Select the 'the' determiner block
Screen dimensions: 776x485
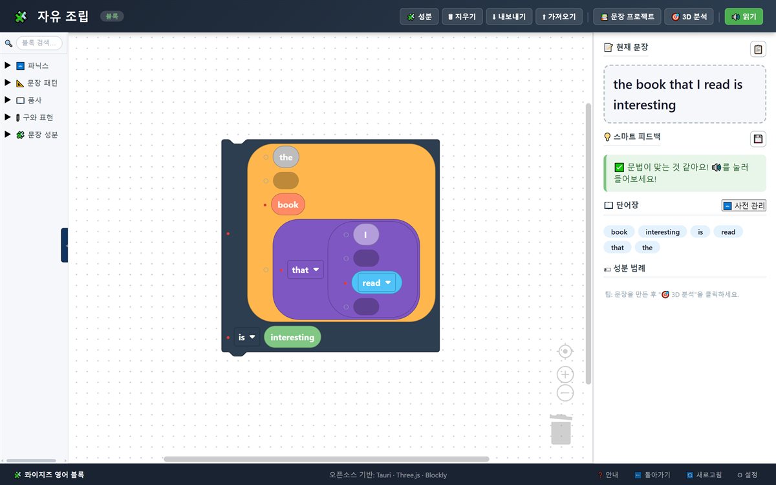point(286,157)
